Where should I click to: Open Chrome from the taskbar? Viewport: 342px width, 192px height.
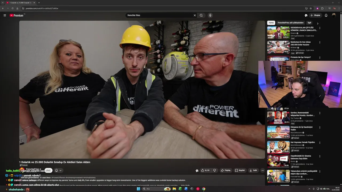click(204, 189)
